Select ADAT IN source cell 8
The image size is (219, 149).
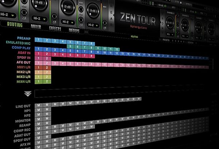(91, 56)
